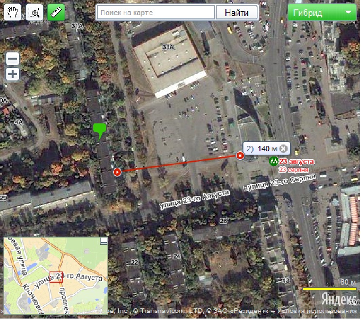Click the green map marker pin
361x320 pixels.
(100, 131)
